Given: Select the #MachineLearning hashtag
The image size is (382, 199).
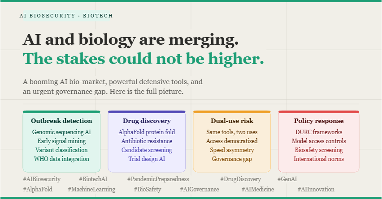Looking at the screenshot, I should coord(91,189).
